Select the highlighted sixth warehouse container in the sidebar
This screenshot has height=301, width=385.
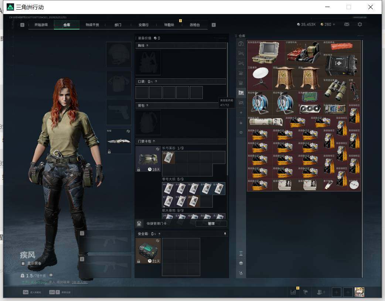coord(241,93)
